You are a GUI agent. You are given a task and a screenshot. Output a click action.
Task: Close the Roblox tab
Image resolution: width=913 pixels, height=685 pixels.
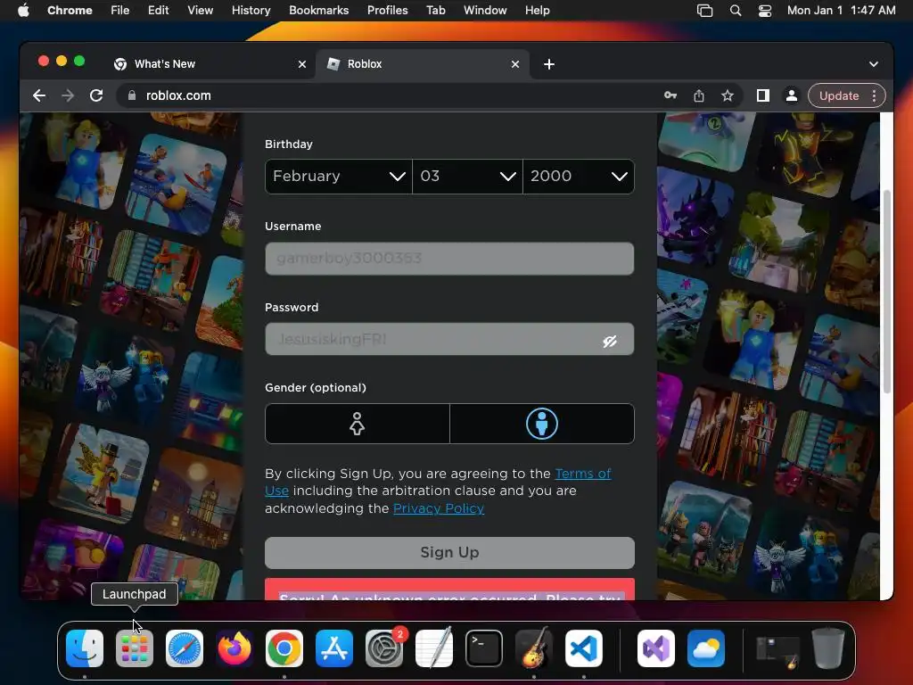pyautogui.click(x=515, y=64)
